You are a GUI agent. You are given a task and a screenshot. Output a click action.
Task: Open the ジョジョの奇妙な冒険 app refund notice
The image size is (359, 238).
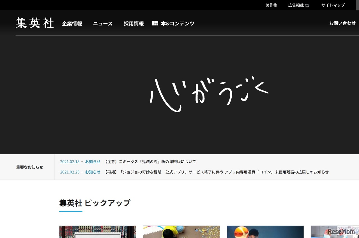click(216, 172)
